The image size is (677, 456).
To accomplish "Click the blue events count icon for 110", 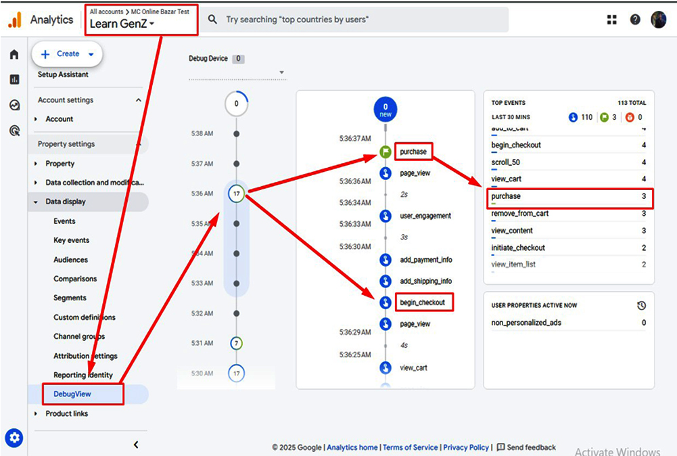I will (x=573, y=117).
